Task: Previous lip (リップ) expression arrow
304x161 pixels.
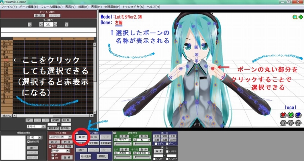Action: pyautogui.click(x=135, y=140)
